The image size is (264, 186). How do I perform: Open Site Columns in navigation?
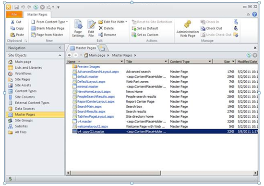(x=36, y=97)
